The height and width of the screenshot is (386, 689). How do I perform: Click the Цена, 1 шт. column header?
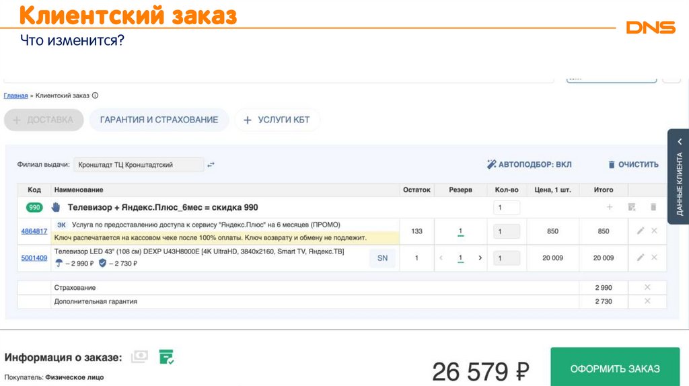pos(553,190)
